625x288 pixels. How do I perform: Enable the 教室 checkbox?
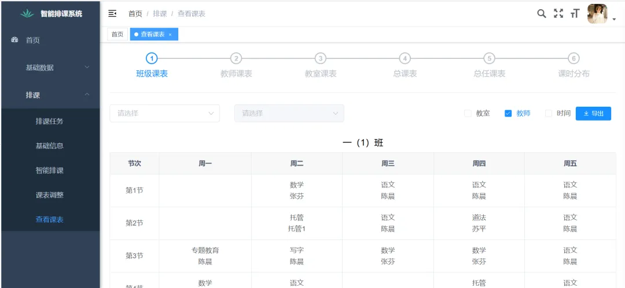[468, 114]
